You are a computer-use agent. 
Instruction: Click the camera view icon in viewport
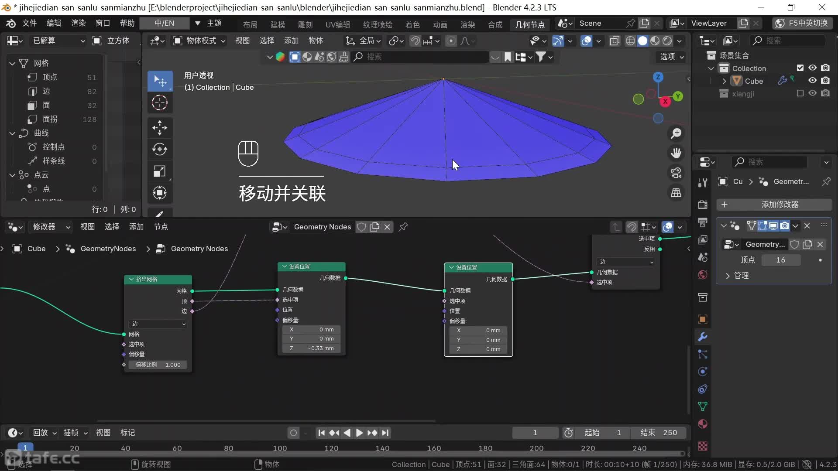click(676, 173)
